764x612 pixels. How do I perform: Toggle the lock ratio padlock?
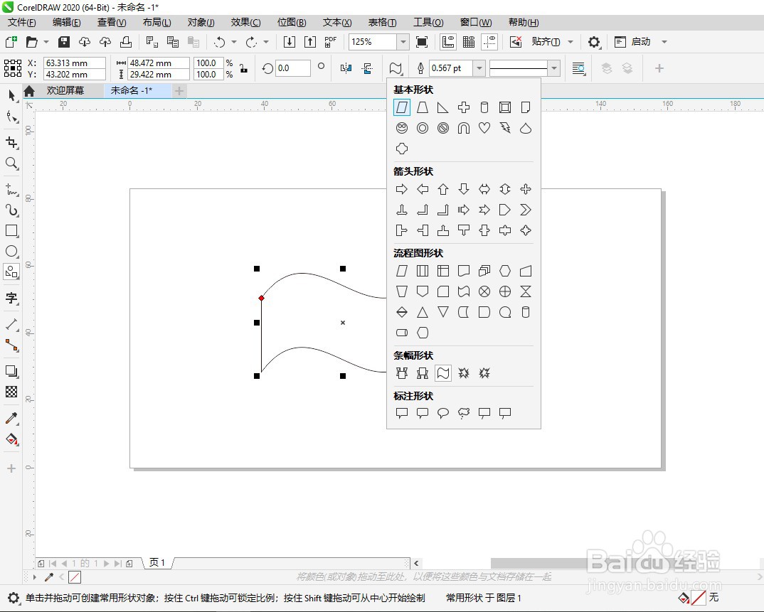tap(243, 69)
